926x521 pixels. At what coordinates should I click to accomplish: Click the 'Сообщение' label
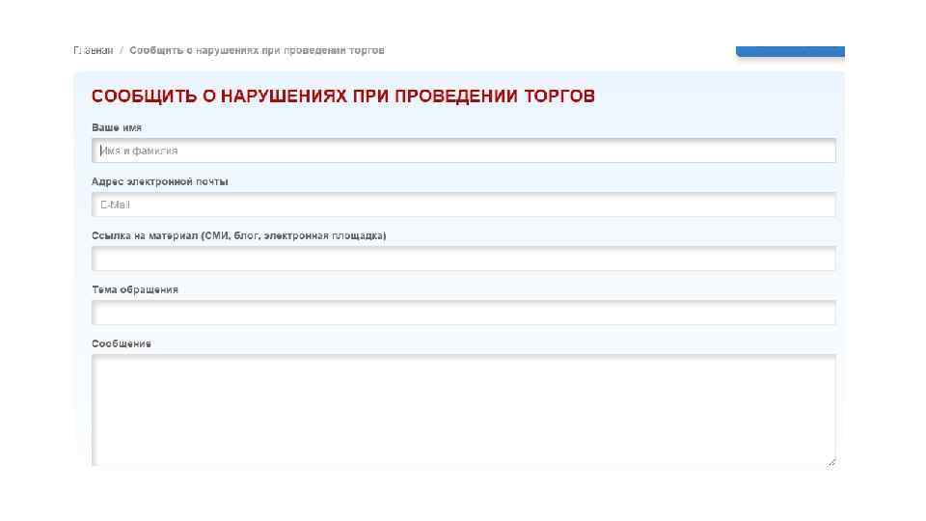[122, 343]
